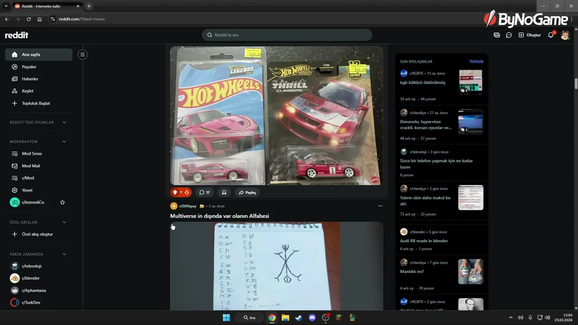The height and width of the screenshot is (325, 578).
Task: Click the browser home button
Action: tap(40, 19)
